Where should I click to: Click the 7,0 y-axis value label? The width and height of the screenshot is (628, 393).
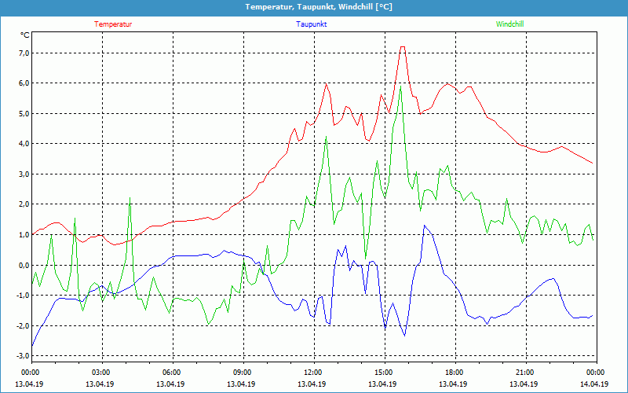[x=24, y=53]
